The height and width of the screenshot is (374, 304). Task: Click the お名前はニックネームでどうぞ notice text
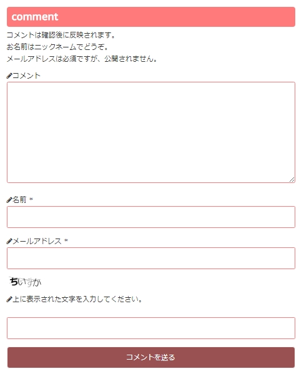[57, 47]
